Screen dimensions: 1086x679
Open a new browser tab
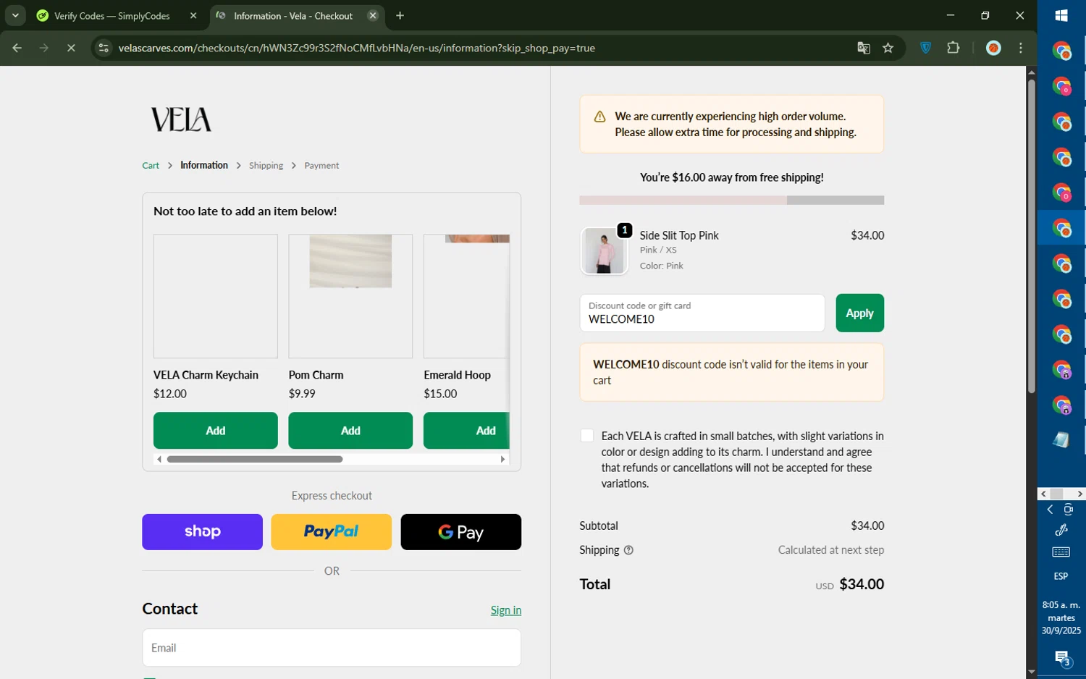(400, 16)
